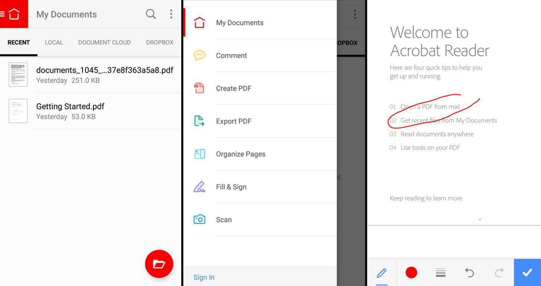Tap 'Open a PDF from mail' tip
Viewport: 541px width, 286px height.
(x=430, y=107)
